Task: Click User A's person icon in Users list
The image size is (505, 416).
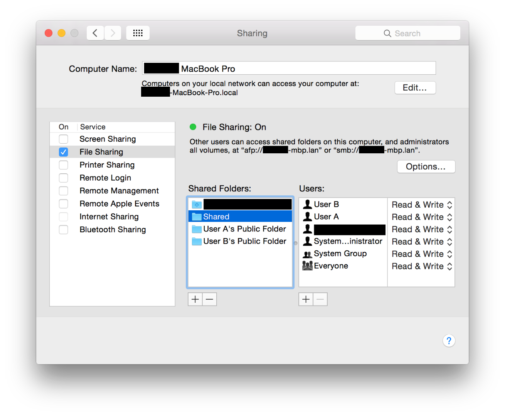Action: (307, 216)
